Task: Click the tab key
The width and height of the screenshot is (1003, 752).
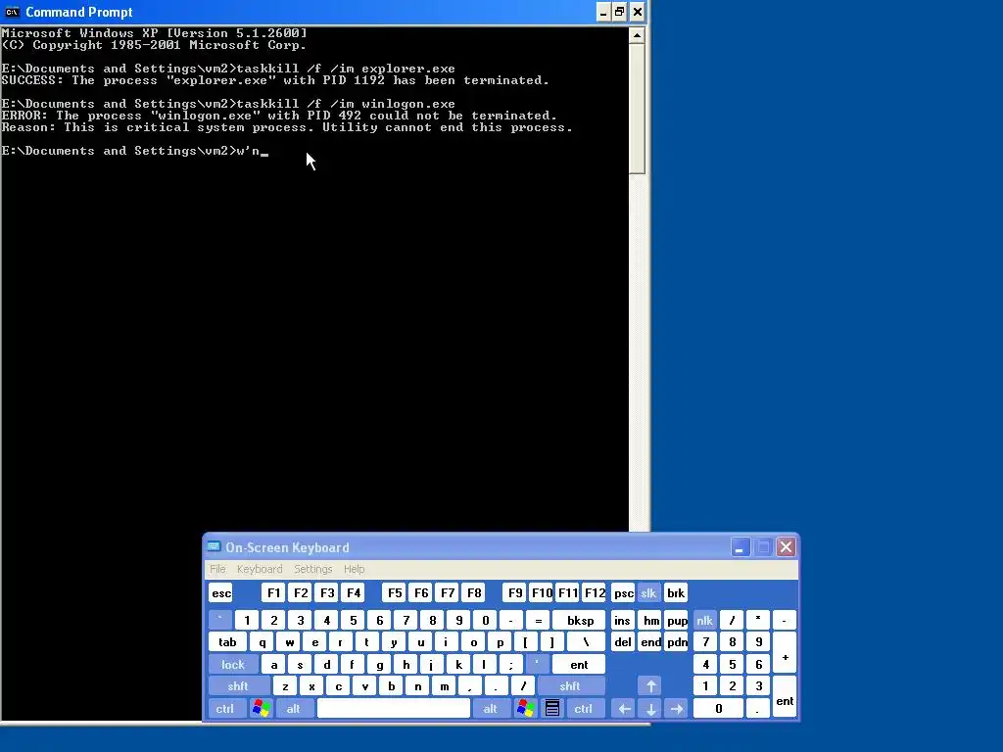Action: (x=227, y=642)
